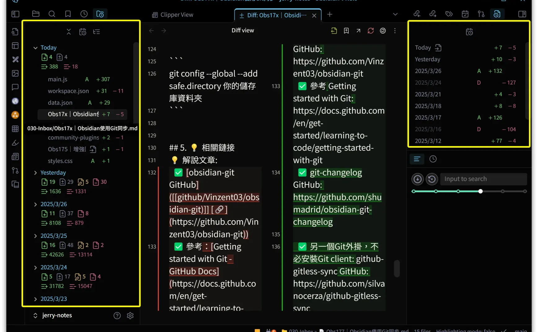The image size is (538, 332).
Task: Toggle the tree list view icon in left panel
Action: pyautogui.click(x=96, y=32)
